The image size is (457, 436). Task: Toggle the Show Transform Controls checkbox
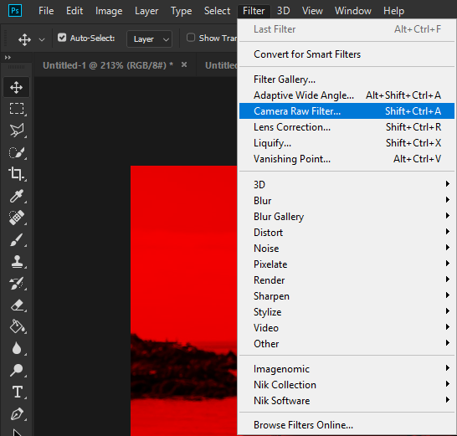click(x=191, y=38)
